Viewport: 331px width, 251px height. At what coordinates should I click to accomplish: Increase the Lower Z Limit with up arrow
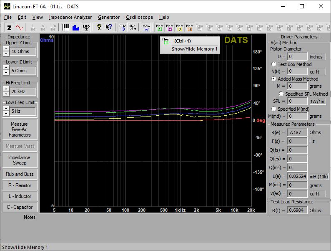6,68
